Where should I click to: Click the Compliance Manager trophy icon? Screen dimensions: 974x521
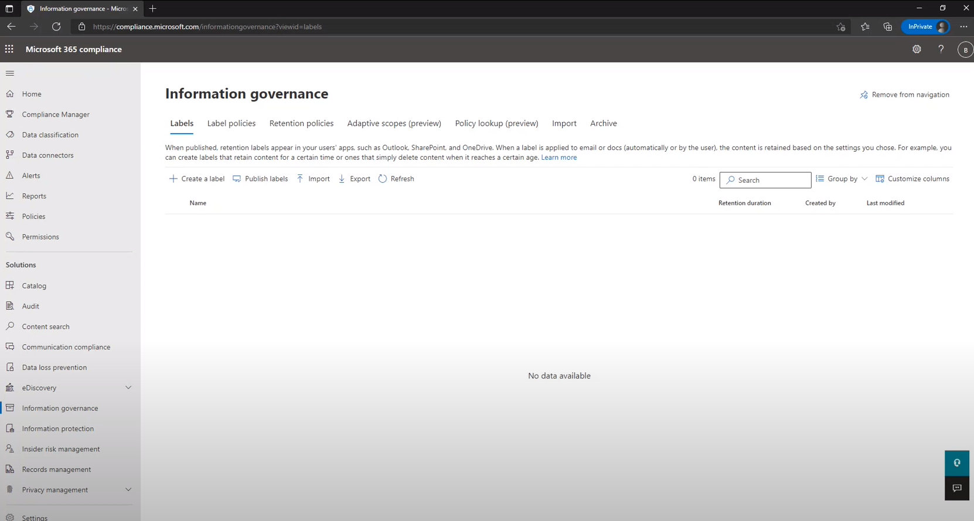pos(10,114)
